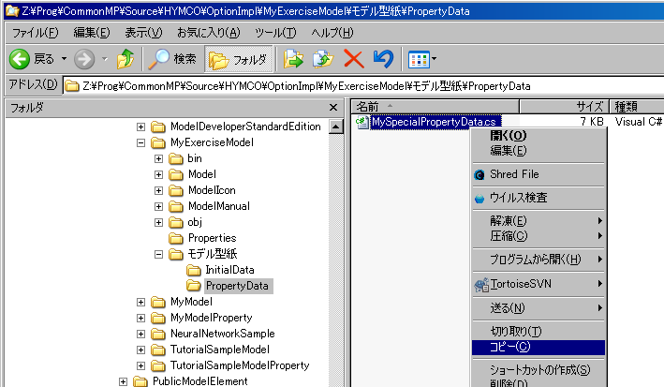Open the ツール(T) menu
664x387 pixels.
[275, 33]
